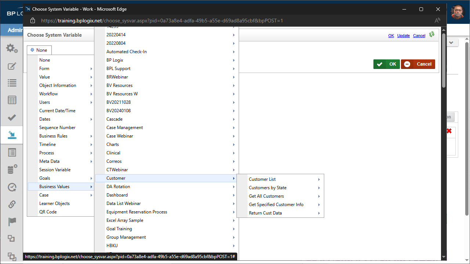Select QR Code menu item

tap(61, 212)
